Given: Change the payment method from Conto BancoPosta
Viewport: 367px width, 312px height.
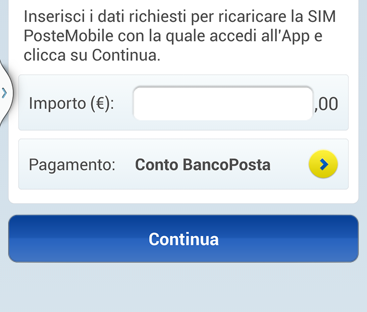Looking at the screenshot, I should 323,164.
